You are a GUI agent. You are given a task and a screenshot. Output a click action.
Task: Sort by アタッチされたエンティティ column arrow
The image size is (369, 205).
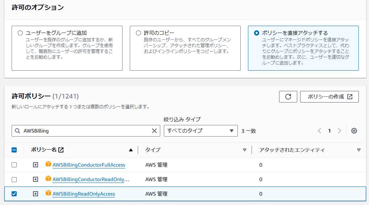358,150
